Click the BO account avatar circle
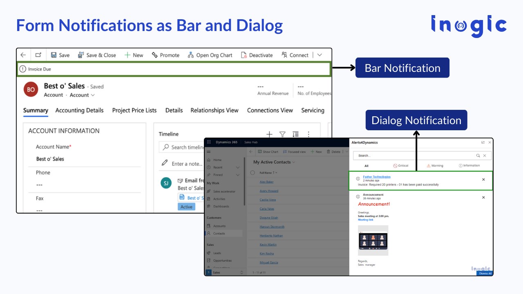 coord(31,89)
